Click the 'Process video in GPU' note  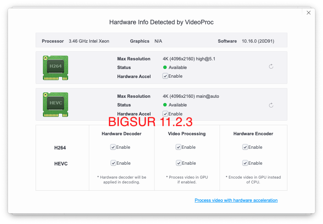[187, 180]
